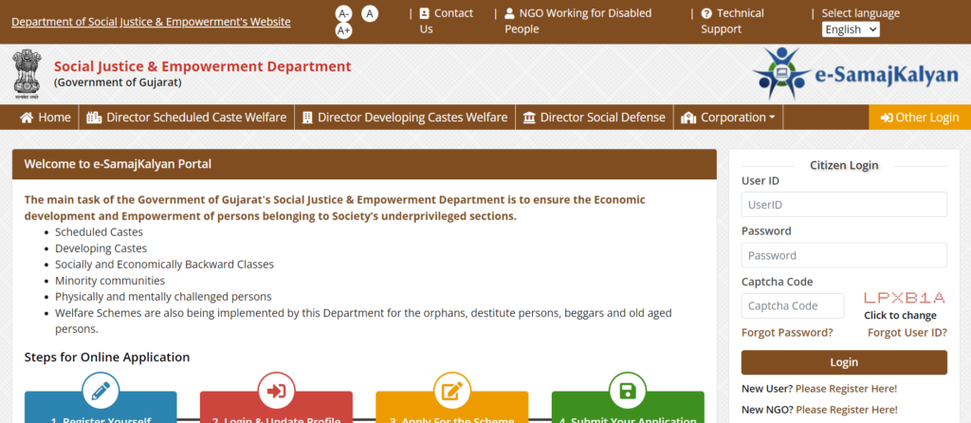Decrease font size with A- icon
This screenshot has height=423, width=971.
click(x=343, y=13)
